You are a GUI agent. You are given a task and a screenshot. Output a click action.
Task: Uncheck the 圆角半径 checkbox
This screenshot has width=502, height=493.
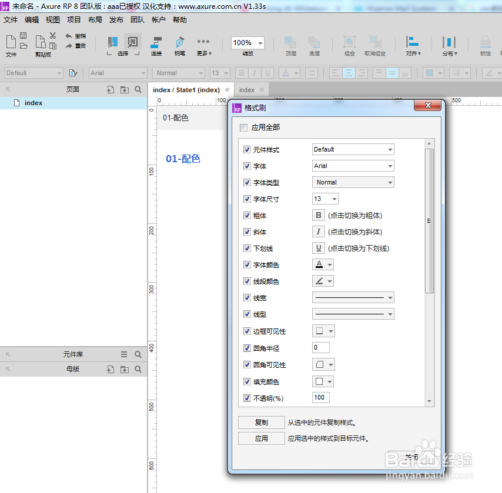point(247,348)
